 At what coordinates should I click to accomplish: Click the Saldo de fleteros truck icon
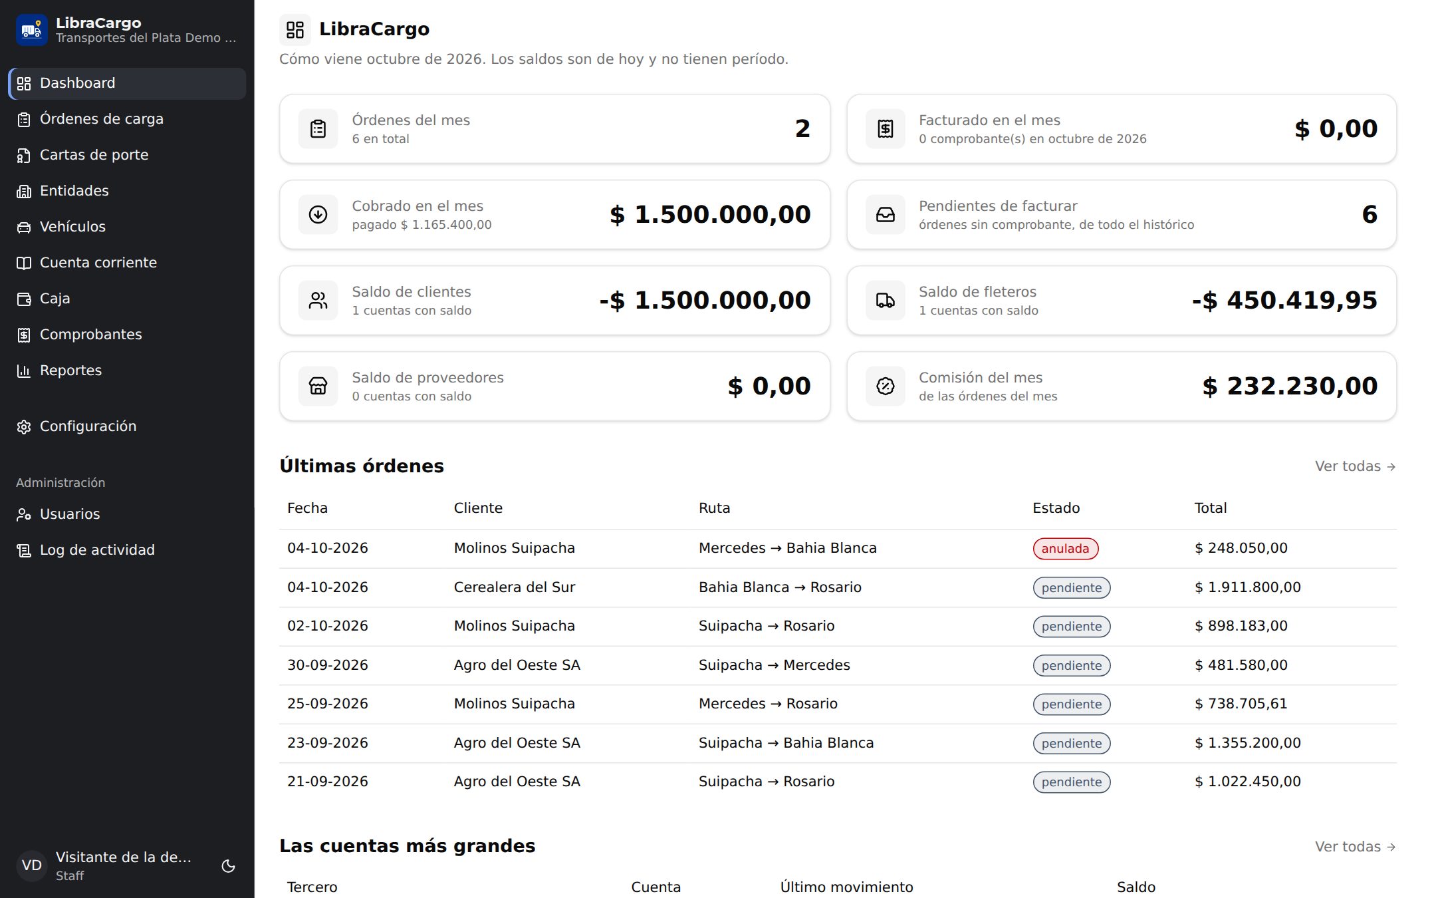pos(886,300)
